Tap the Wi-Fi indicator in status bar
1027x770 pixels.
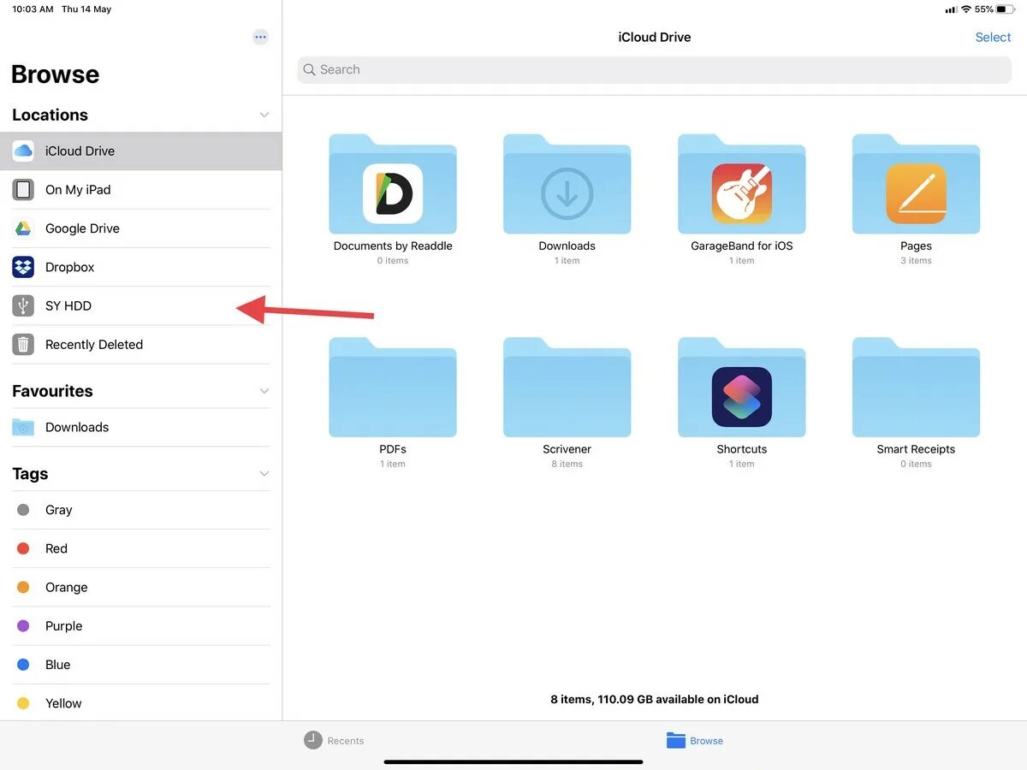(x=966, y=9)
